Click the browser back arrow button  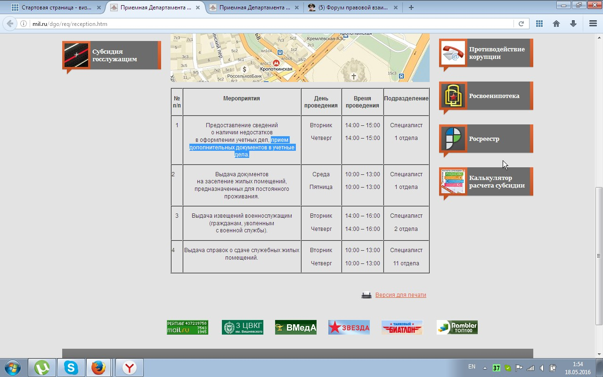pos(10,24)
